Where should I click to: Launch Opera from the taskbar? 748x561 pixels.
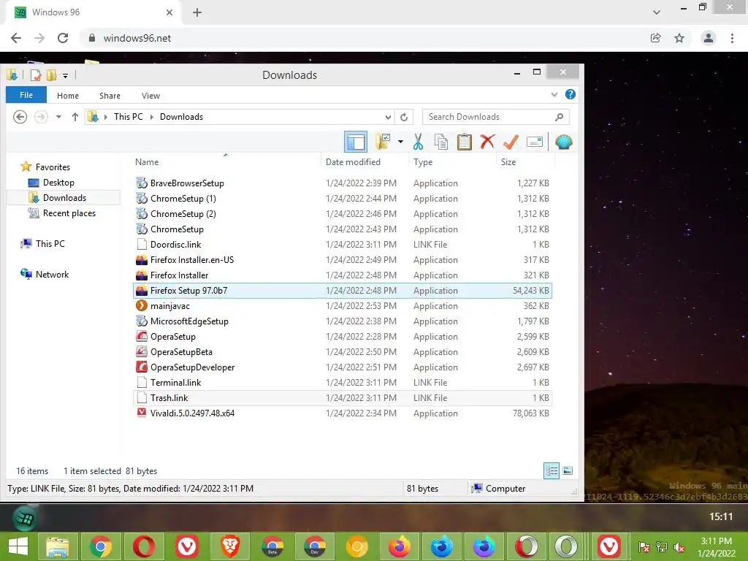click(144, 546)
